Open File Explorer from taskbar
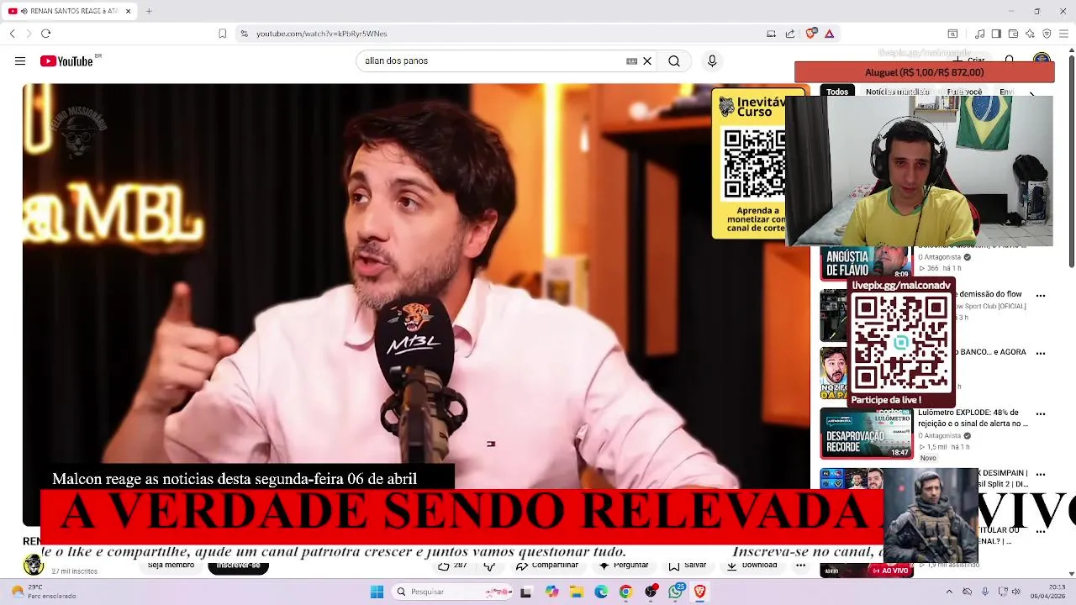The image size is (1076, 605). pyautogui.click(x=577, y=592)
